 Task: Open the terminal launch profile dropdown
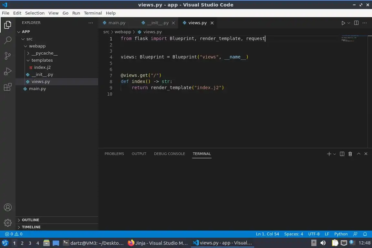point(335,154)
